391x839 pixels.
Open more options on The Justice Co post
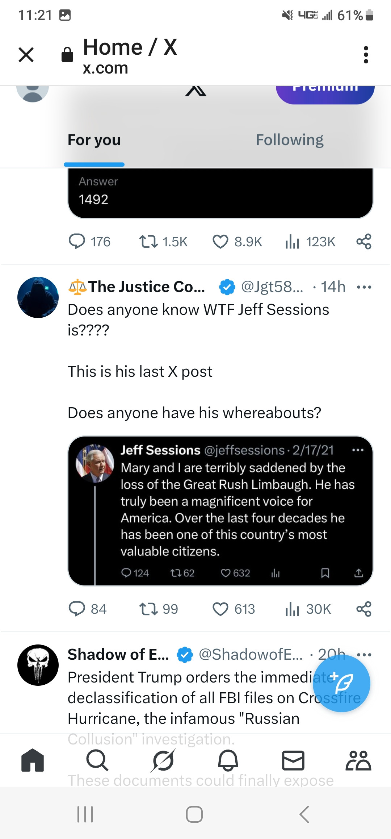[364, 287]
